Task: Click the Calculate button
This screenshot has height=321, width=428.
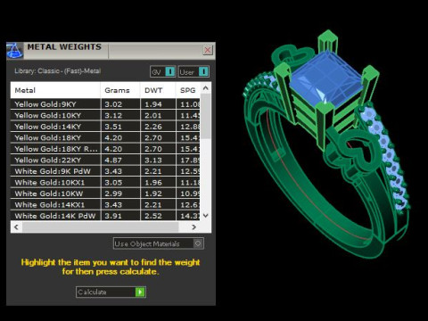Action: (111, 292)
